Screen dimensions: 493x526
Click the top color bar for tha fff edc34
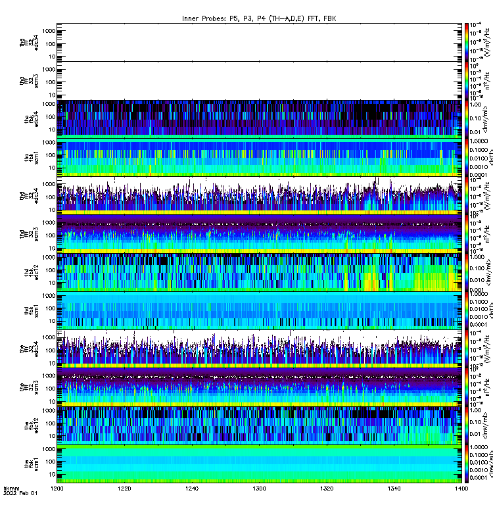467,42
